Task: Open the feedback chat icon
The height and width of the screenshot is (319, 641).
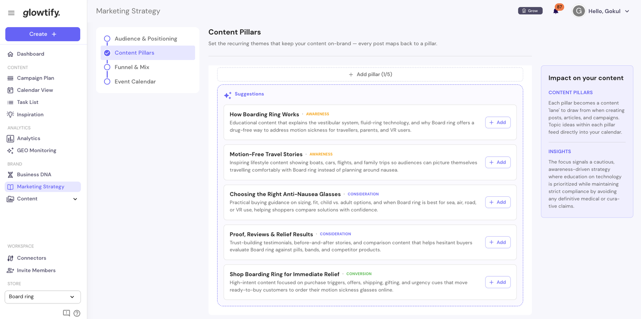Action: pos(67,313)
